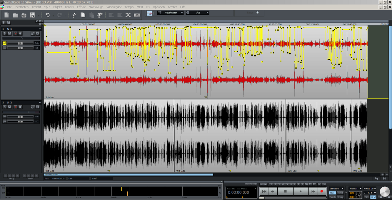Open a project via the folder icon
392x200 pixels.
[15, 15]
